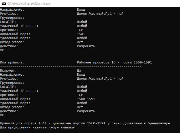This screenshot has height=133, width=180.
Task: Click the 'Имя правила:' label
Action: coord(12,62)
